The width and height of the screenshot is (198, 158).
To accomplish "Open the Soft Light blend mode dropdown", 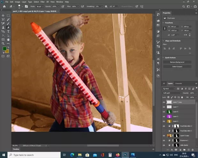I will coord(172,93).
